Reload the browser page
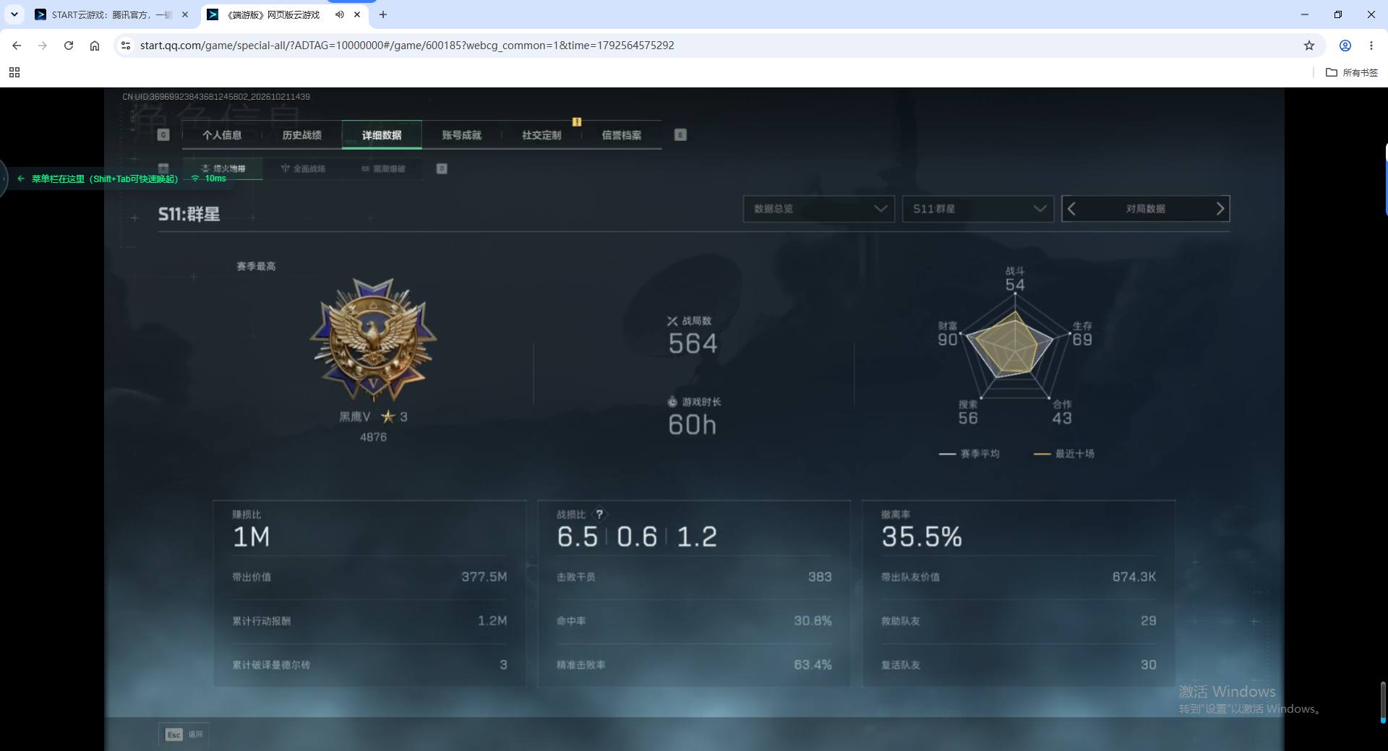The height and width of the screenshot is (751, 1388). 69,46
